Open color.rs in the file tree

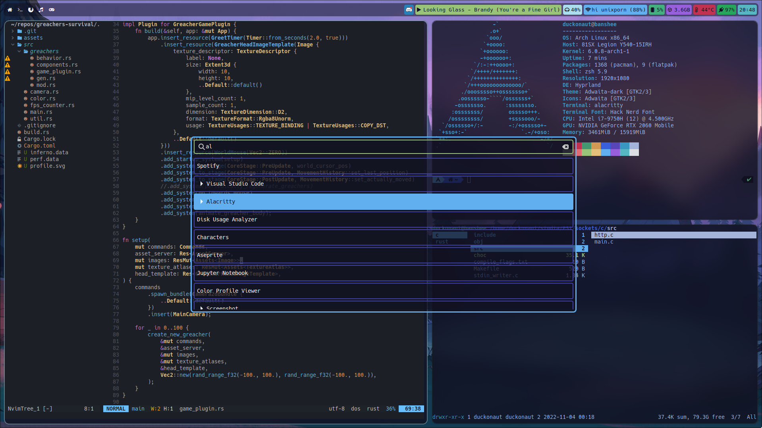point(43,98)
